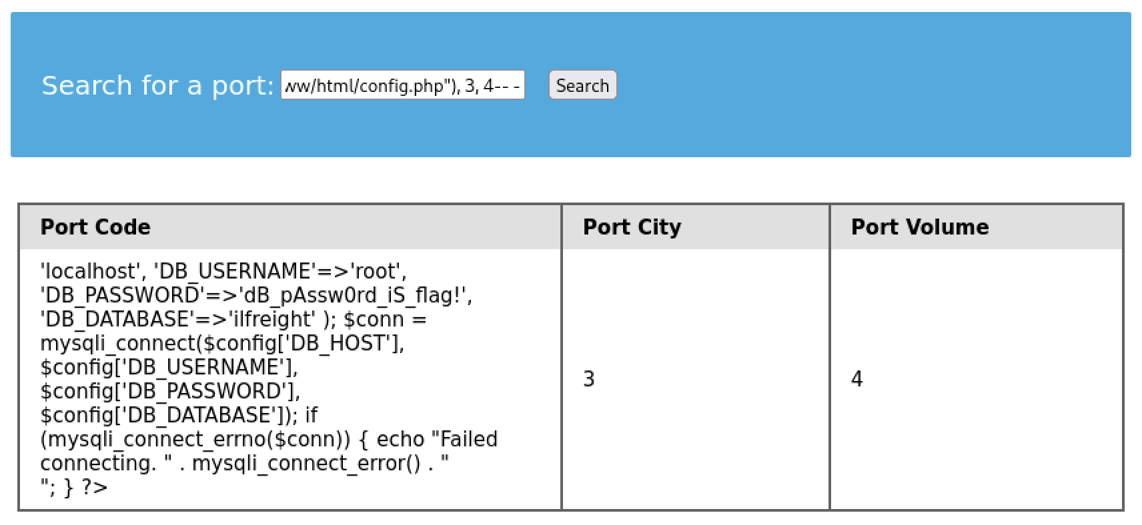Click the 'DB_USERNAME'=>'root' text
Viewport: 1142px width, 525px height.
[280, 271]
